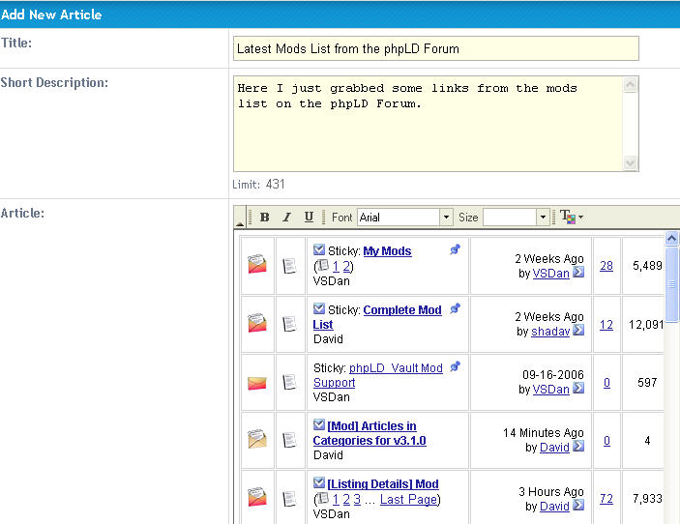Click go-to-last-post icon in Articles in Categories row

578,447
